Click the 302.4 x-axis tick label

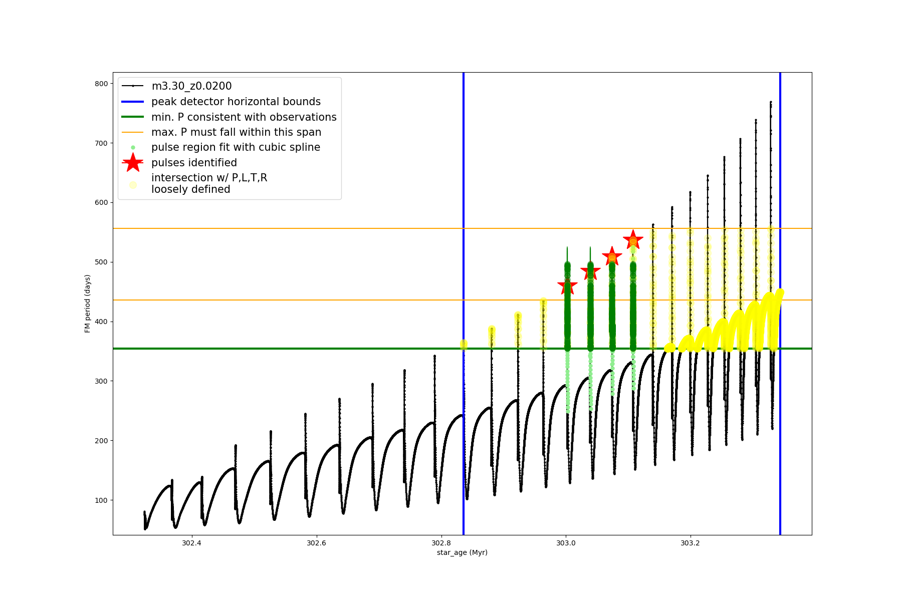191,543
